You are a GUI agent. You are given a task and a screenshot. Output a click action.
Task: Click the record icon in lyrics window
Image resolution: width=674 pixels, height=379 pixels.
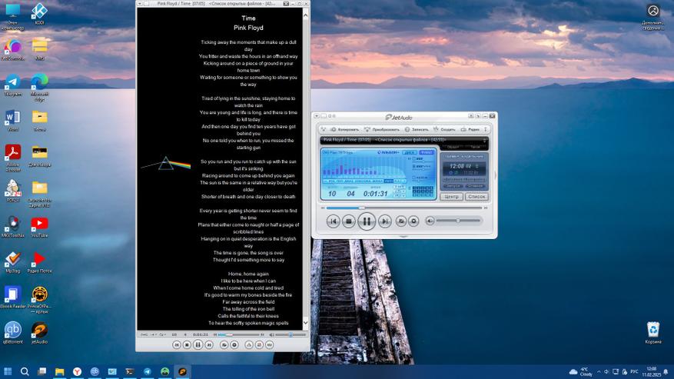[234, 344]
